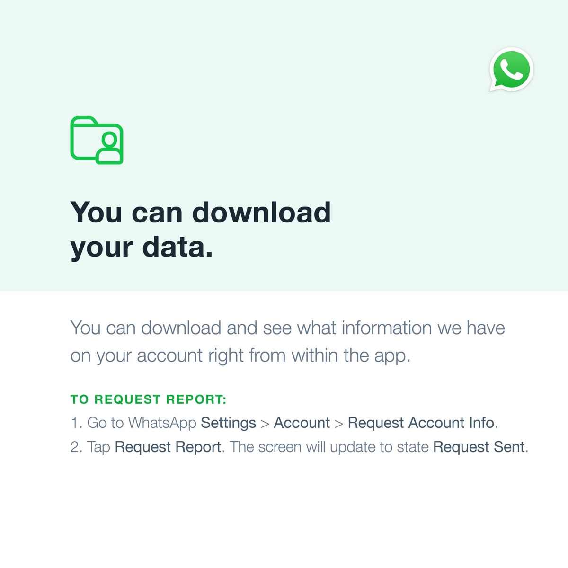
Task: Select the 'You can download' heading line
Action: pos(200,212)
